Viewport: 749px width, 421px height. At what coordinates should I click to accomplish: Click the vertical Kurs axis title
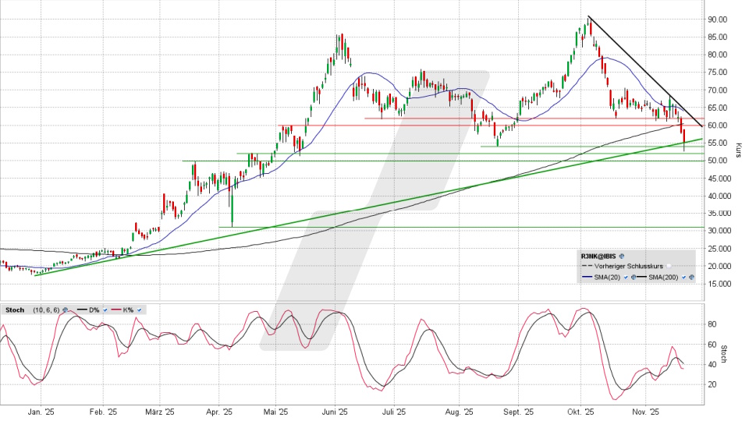pyautogui.click(x=739, y=147)
